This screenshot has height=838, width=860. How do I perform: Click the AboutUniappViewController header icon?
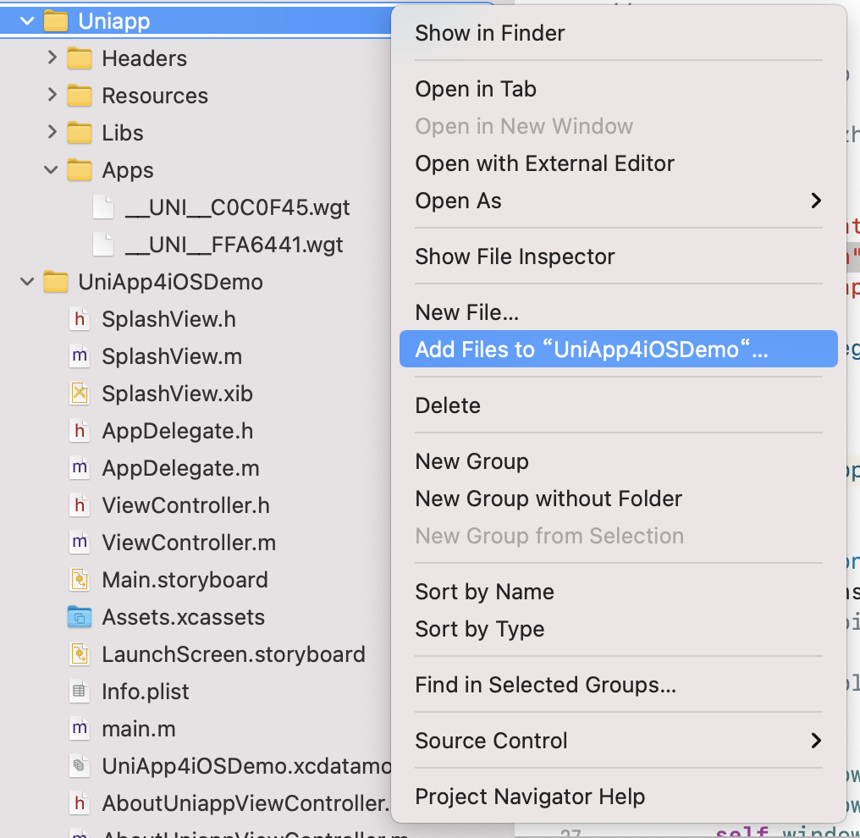(80, 803)
